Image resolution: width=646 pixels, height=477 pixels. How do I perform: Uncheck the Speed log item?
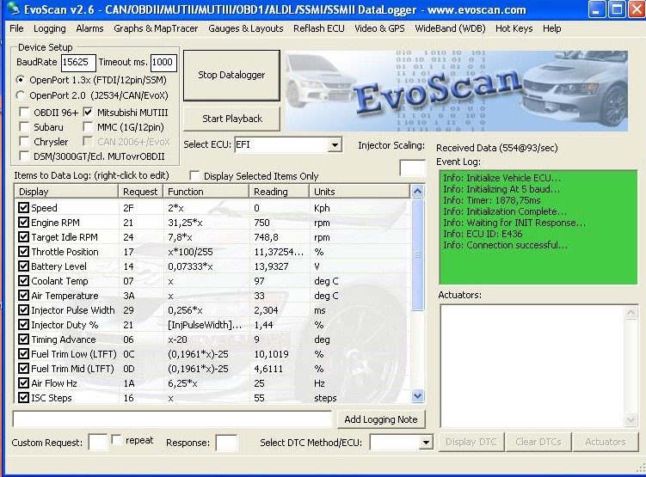click(x=23, y=207)
